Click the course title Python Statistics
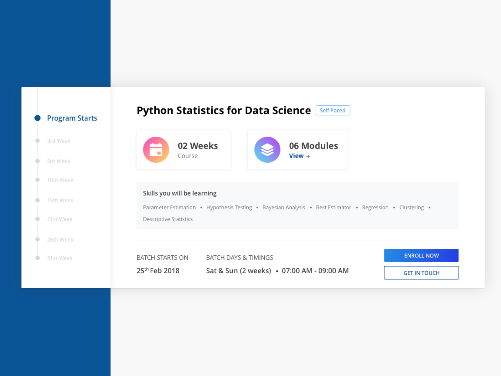The width and height of the screenshot is (501, 376). (x=224, y=110)
